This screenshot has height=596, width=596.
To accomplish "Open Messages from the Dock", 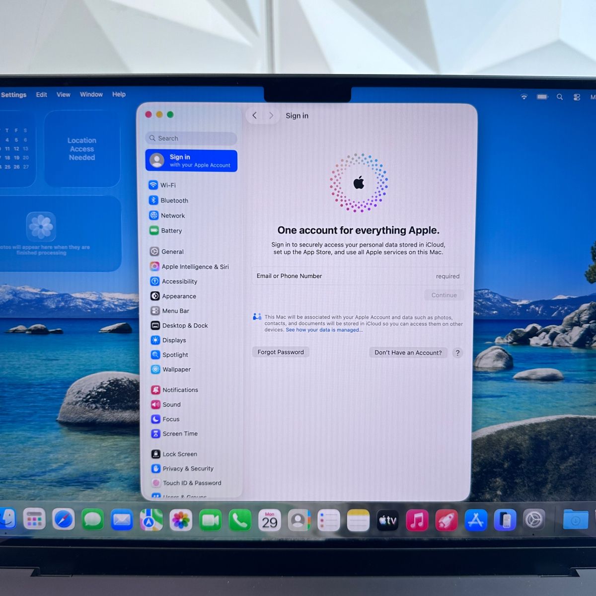I will pos(92,520).
